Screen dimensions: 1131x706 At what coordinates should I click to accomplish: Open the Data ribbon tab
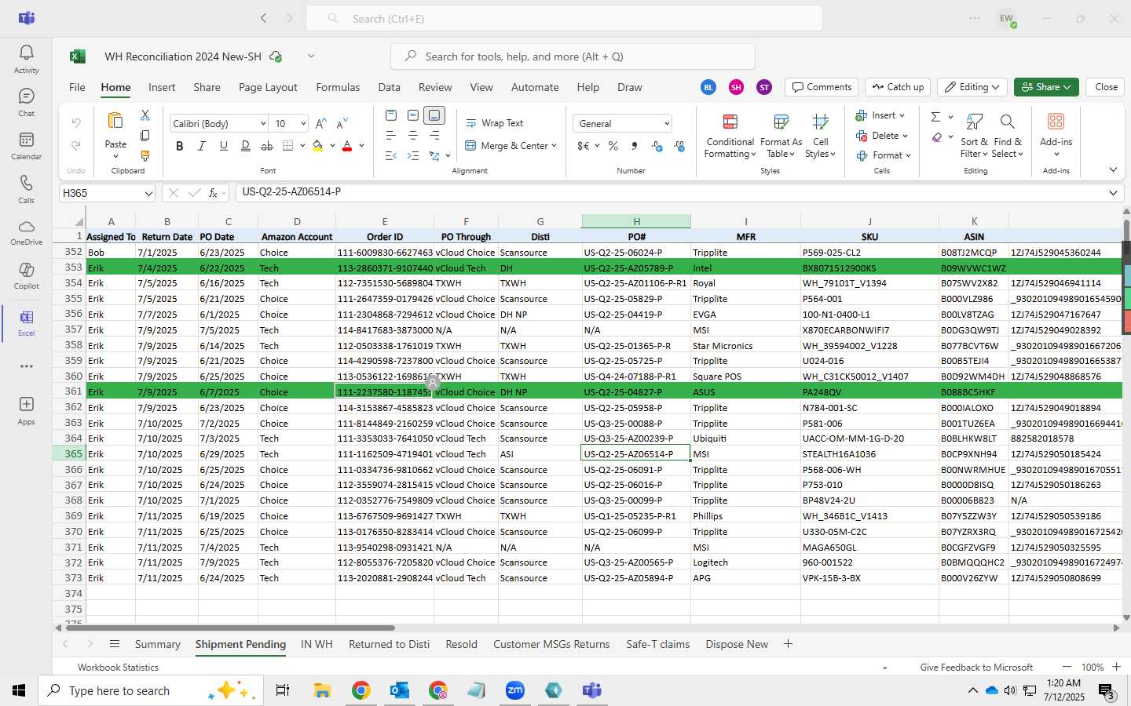coord(389,87)
